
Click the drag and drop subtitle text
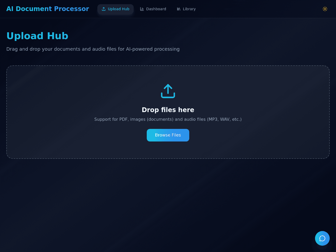(93, 49)
